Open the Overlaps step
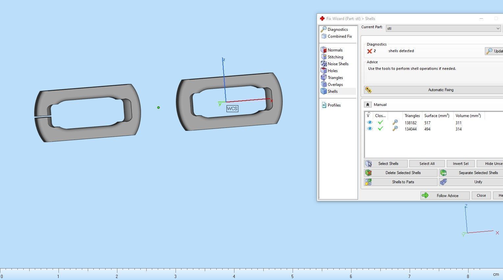Image resolution: width=503 pixels, height=280 pixels. [335, 85]
